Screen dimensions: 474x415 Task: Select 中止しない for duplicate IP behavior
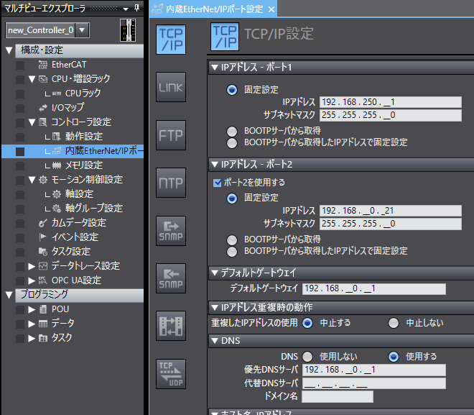[x=394, y=322]
